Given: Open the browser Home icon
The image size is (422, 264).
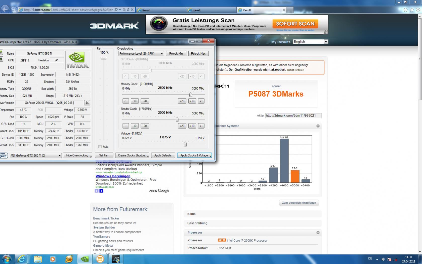Looking at the screenshot, I should (405, 10).
